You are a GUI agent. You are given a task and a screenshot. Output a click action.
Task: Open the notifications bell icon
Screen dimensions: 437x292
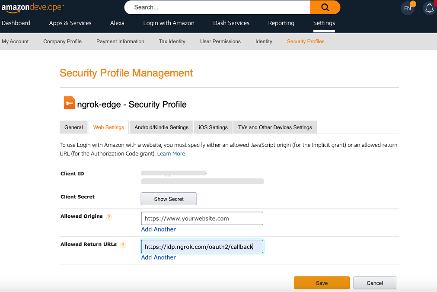point(430,8)
